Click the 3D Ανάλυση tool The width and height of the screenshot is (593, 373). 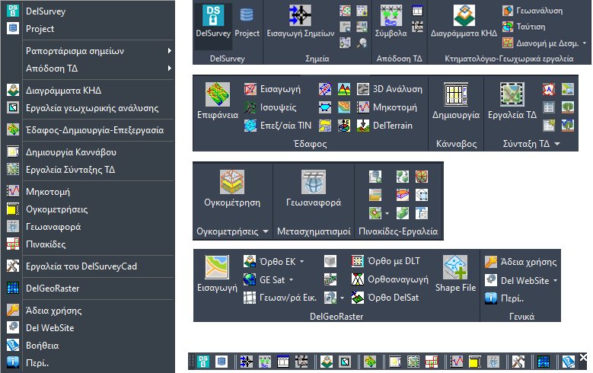[x=390, y=89]
